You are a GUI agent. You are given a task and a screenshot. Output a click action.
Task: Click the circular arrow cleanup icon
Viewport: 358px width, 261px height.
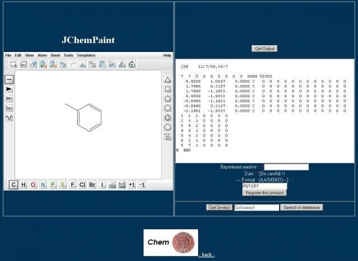(x=132, y=64)
